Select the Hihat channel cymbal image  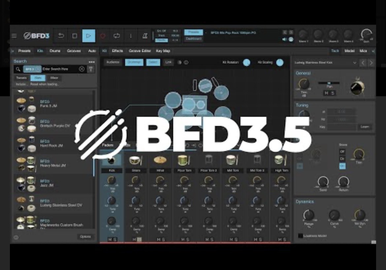coord(160,160)
